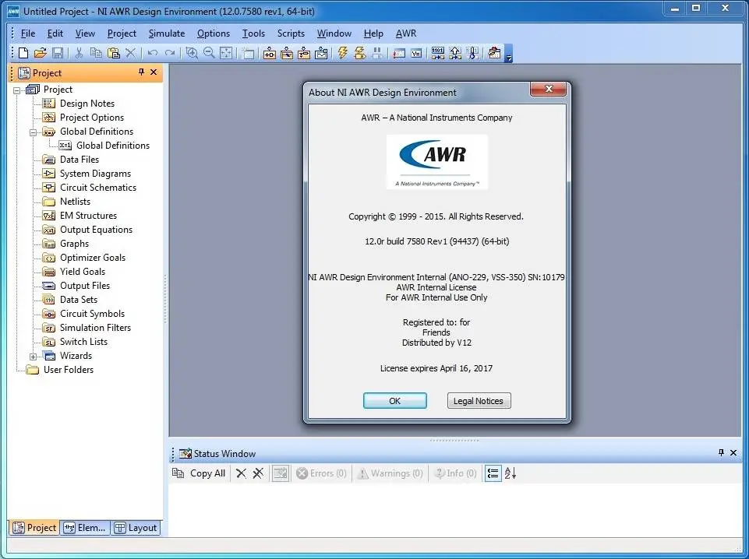Click Copy All text in Status Window
This screenshot has height=559, width=749.
[207, 473]
